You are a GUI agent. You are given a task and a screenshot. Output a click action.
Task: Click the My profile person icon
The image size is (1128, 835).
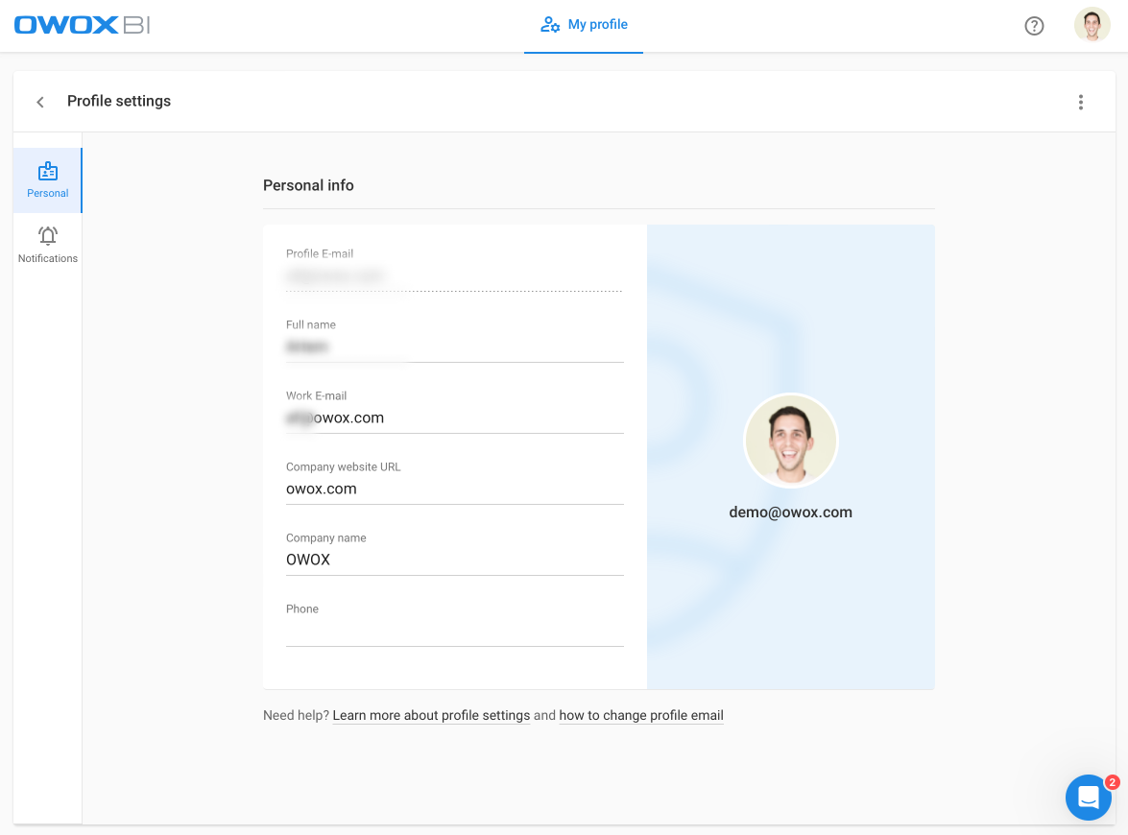[x=548, y=25]
